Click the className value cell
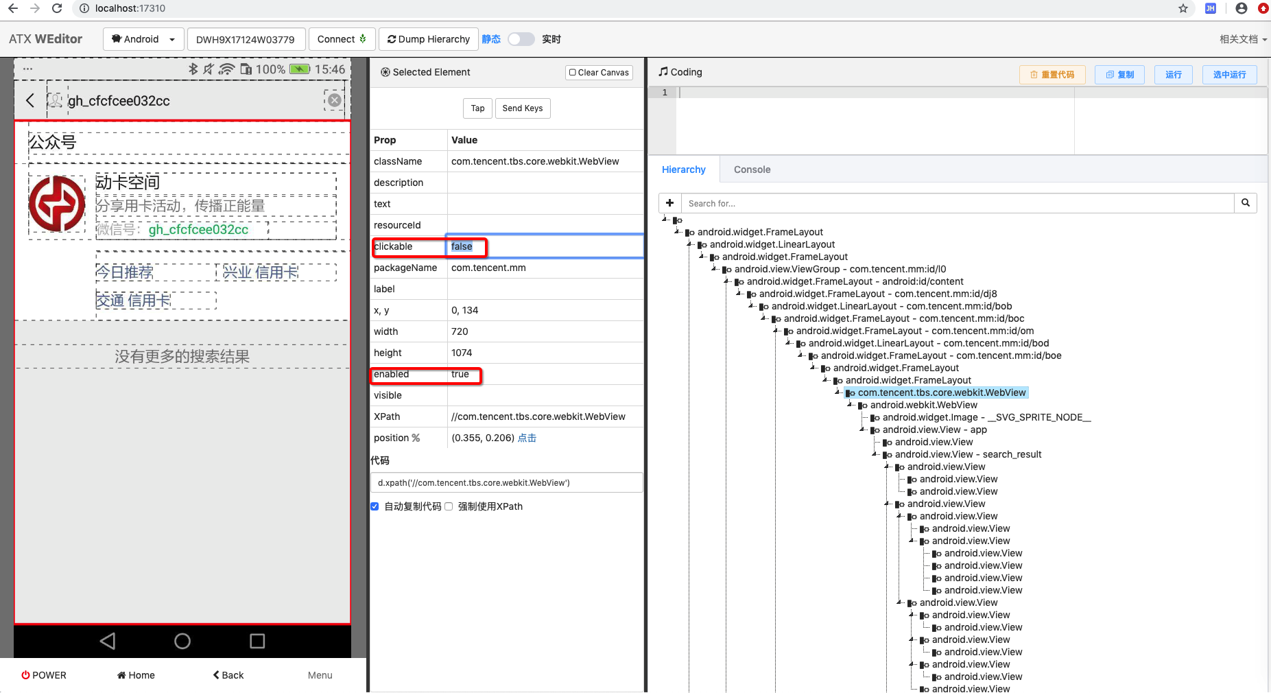The image size is (1271, 693). [545, 161]
